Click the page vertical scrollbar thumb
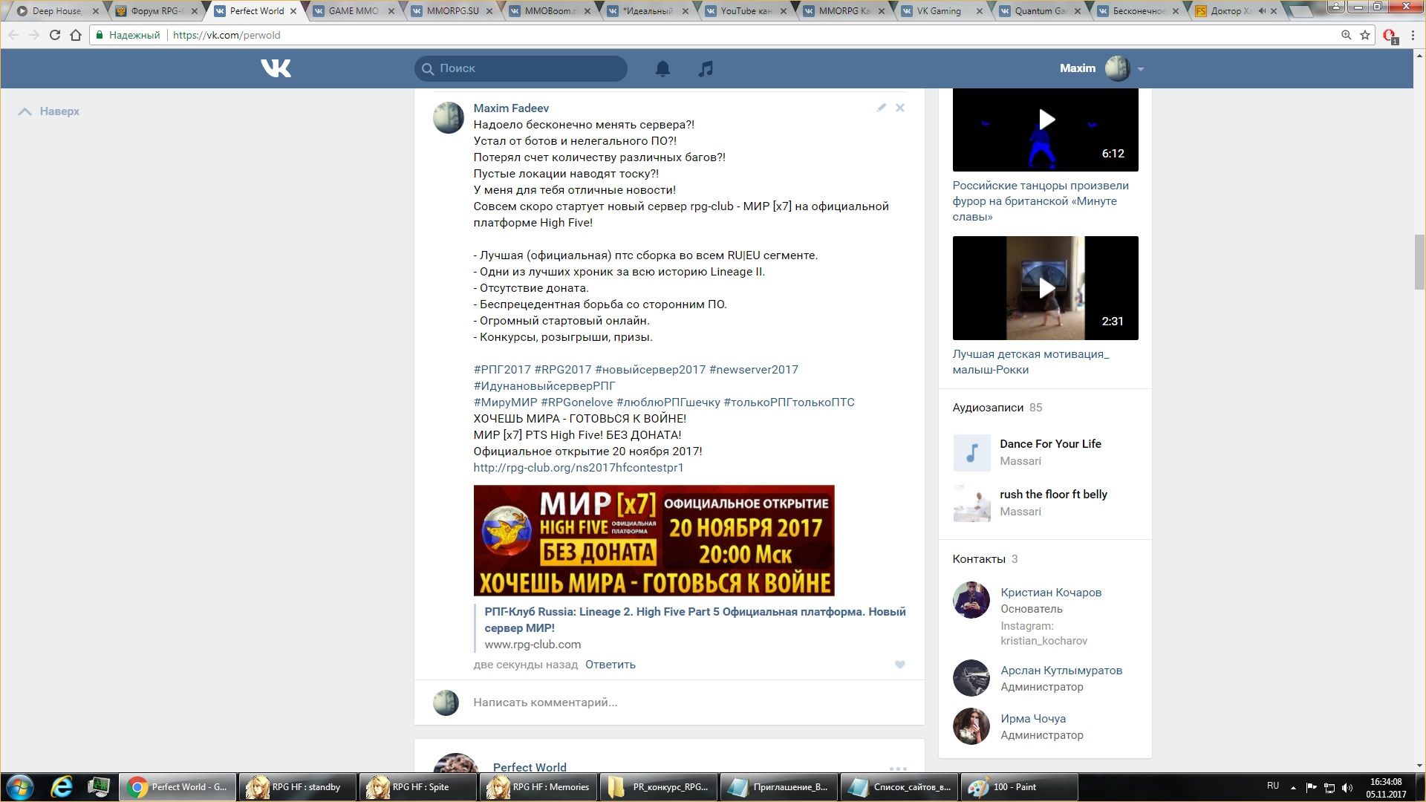 pyautogui.click(x=1419, y=261)
